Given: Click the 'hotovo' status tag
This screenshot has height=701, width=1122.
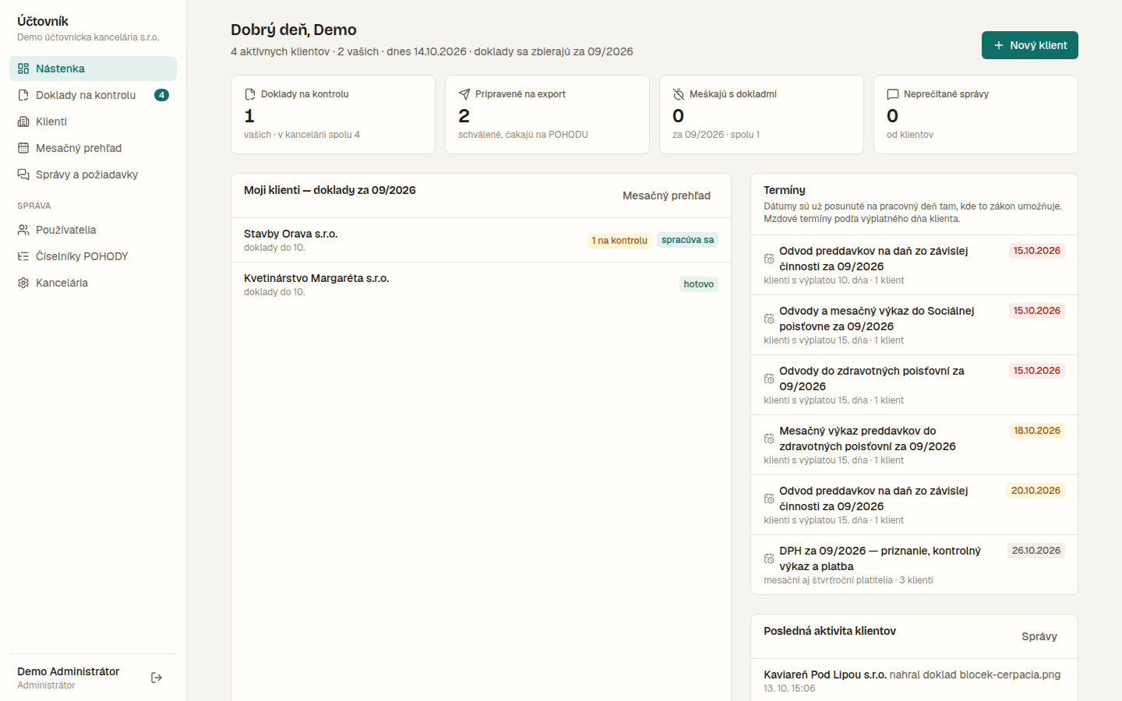Looking at the screenshot, I should 699,284.
